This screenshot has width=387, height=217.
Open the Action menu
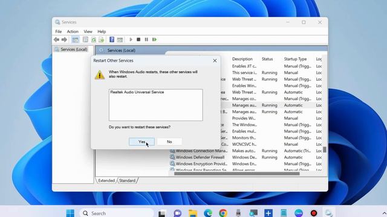(x=73, y=31)
